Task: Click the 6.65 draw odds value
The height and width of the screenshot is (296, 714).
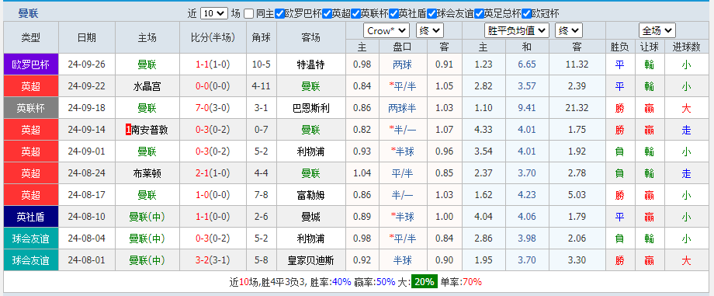Action: pos(527,64)
